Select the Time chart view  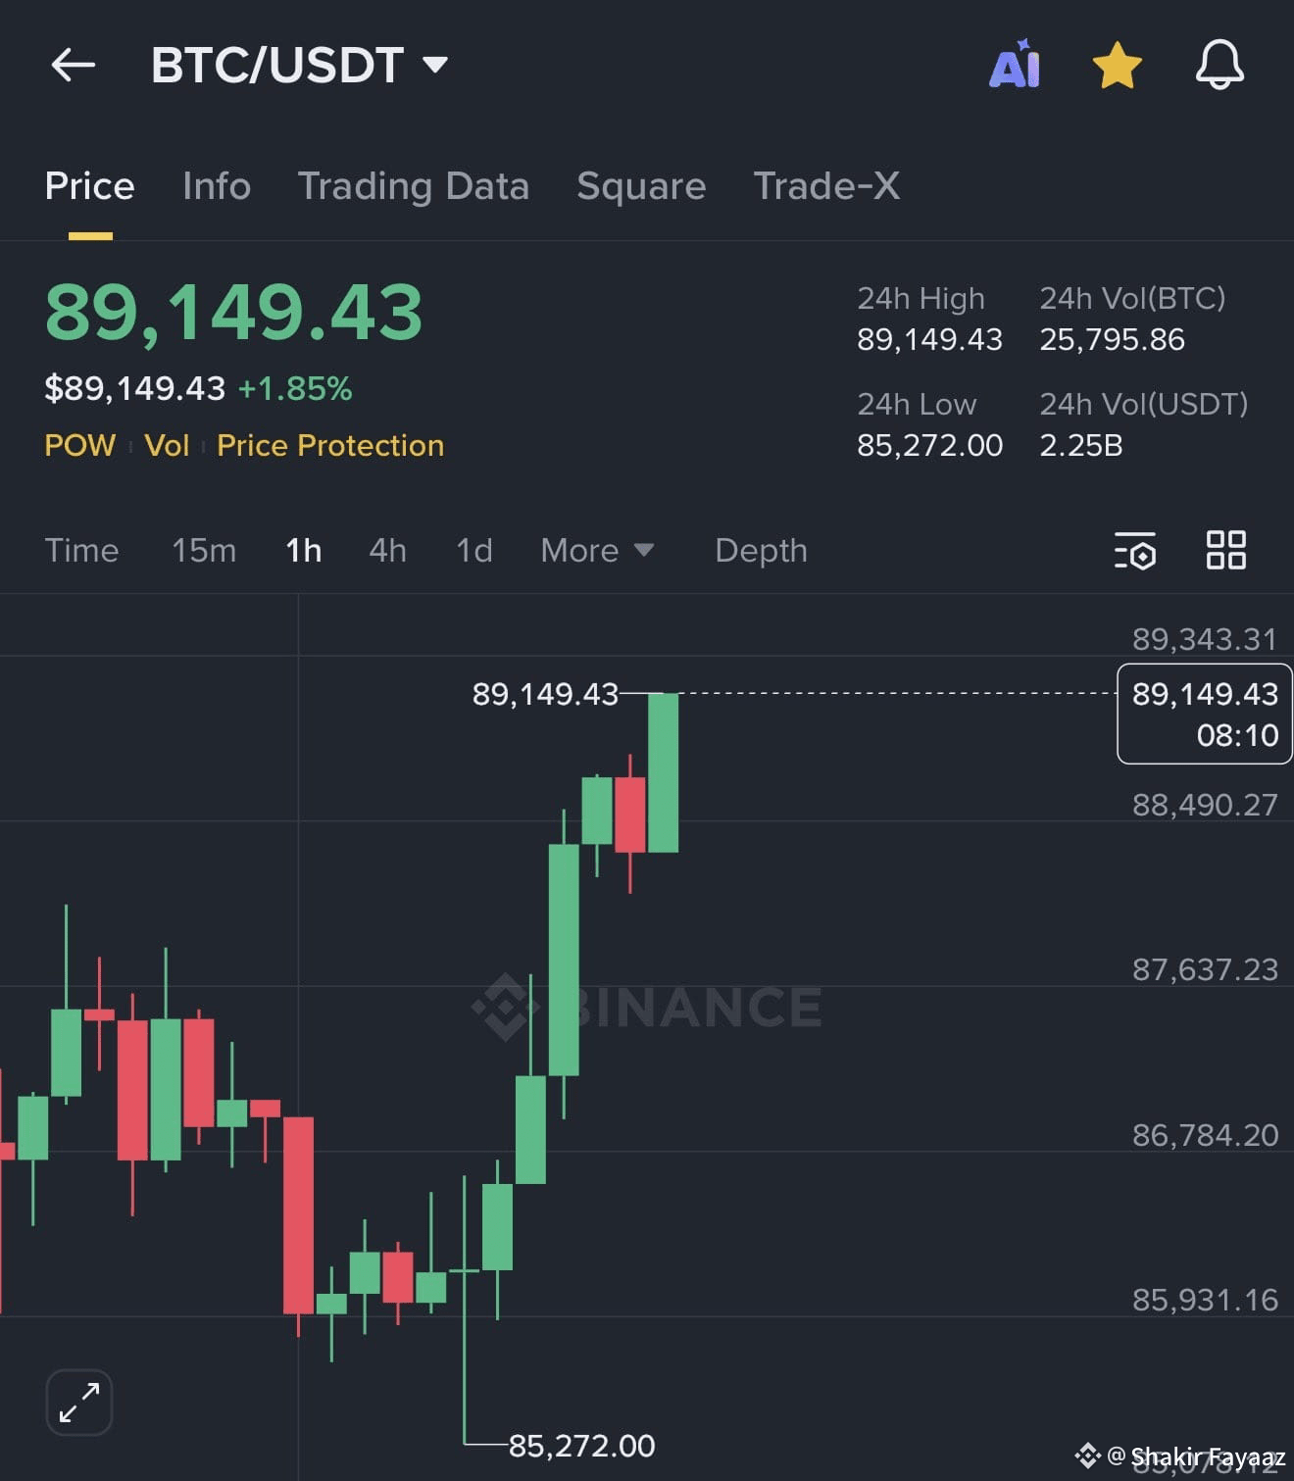(x=82, y=550)
